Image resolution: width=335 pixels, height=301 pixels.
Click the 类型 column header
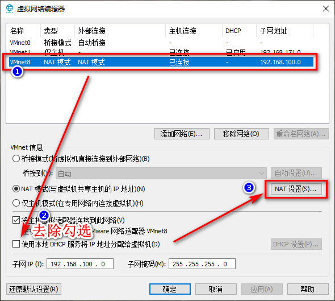coord(51,31)
